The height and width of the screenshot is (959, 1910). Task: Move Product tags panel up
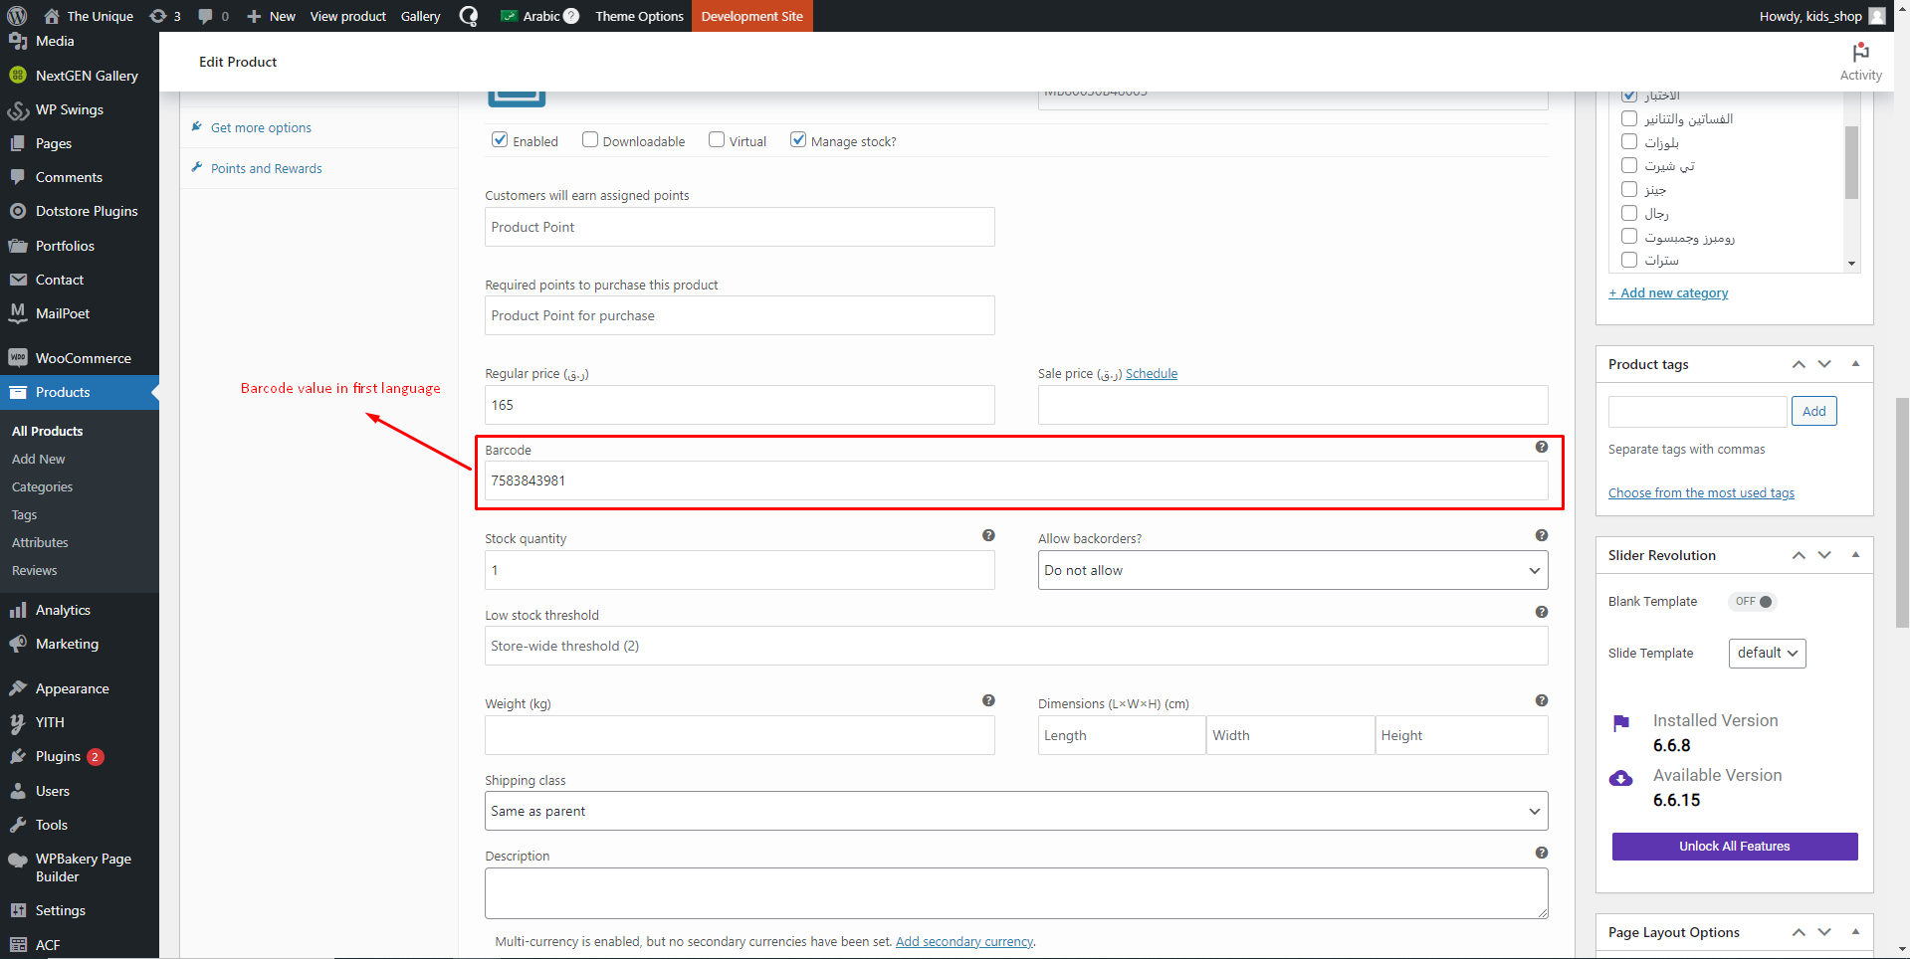click(x=1799, y=364)
